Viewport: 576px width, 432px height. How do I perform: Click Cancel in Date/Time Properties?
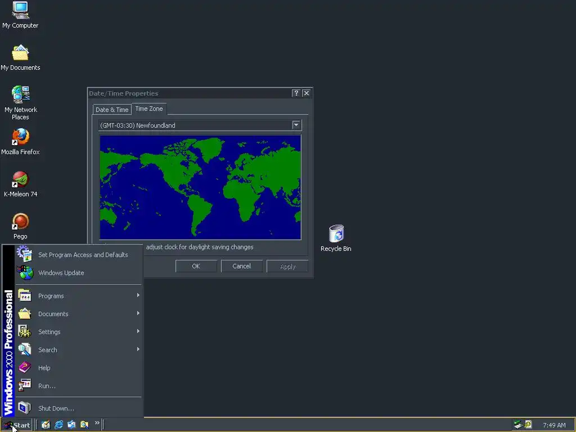coord(242,266)
